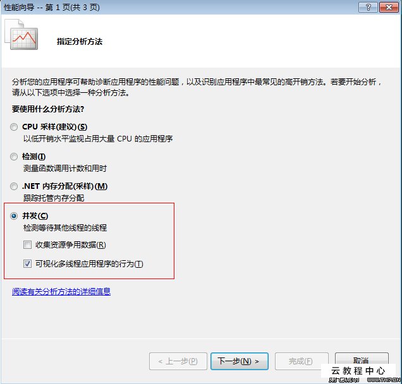Click the disabled 完成(F) button
This screenshot has height=384, width=402.
point(301,361)
